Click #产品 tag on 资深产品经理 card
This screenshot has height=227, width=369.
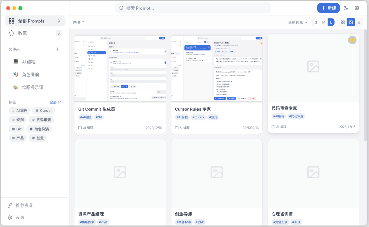pyautogui.click(x=103, y=222)
